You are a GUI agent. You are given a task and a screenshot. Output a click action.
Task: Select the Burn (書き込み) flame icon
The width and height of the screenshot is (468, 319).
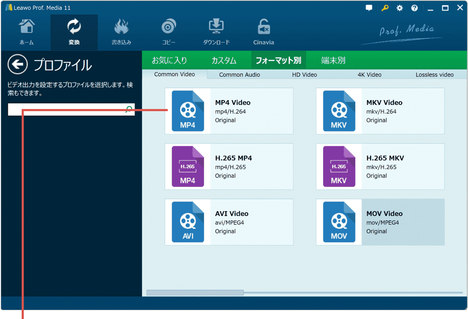[121, 32]
